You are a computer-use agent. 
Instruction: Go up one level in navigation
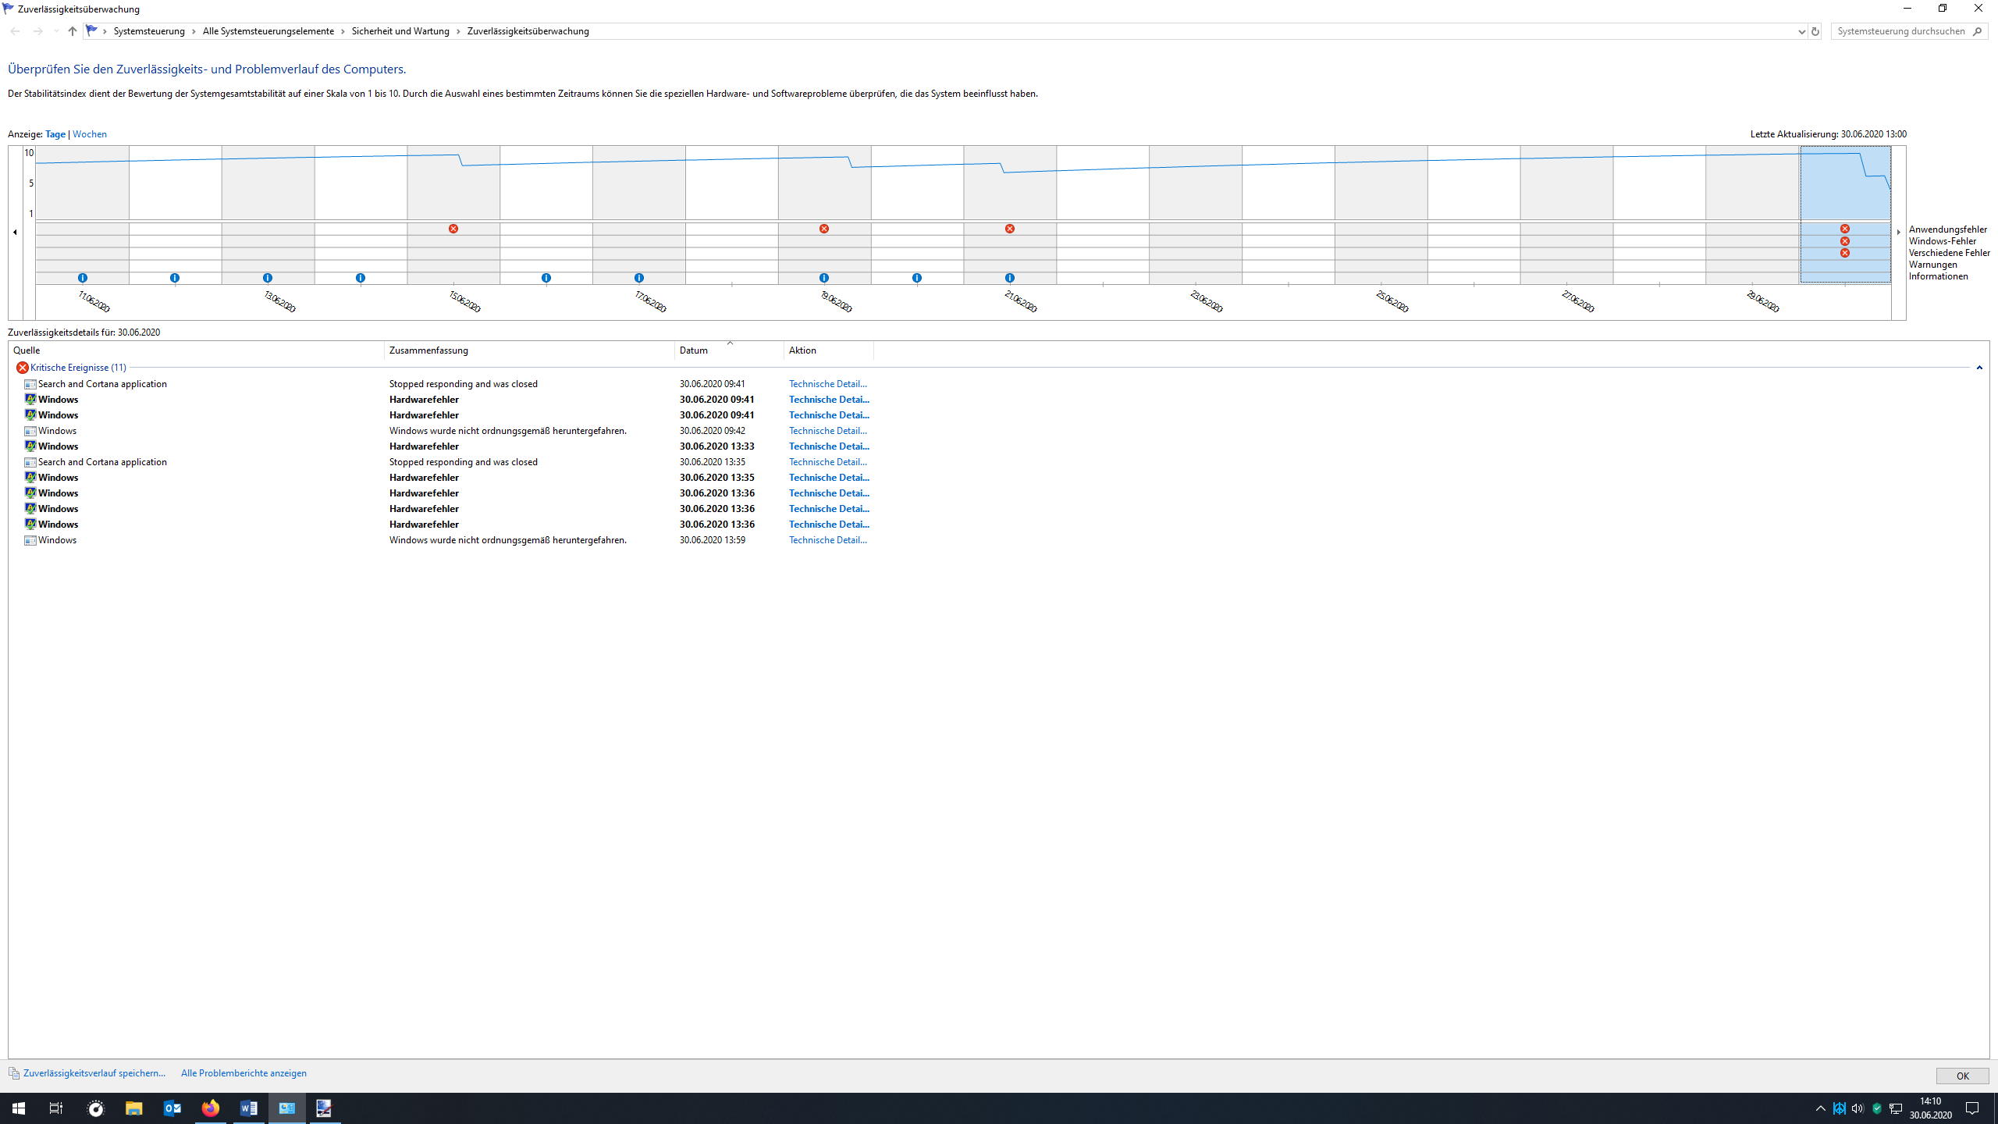(73, 31)
